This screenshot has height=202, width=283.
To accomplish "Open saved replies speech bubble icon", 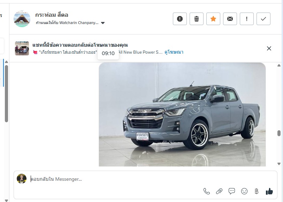I will pyautogui.click(x=231, y=191).
